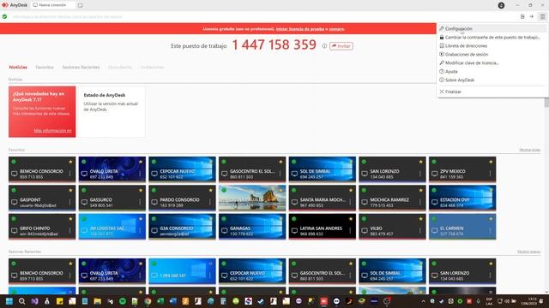Open Visual Studio icon on taskbar
This screenshot has width=549, height=308.
34,301
